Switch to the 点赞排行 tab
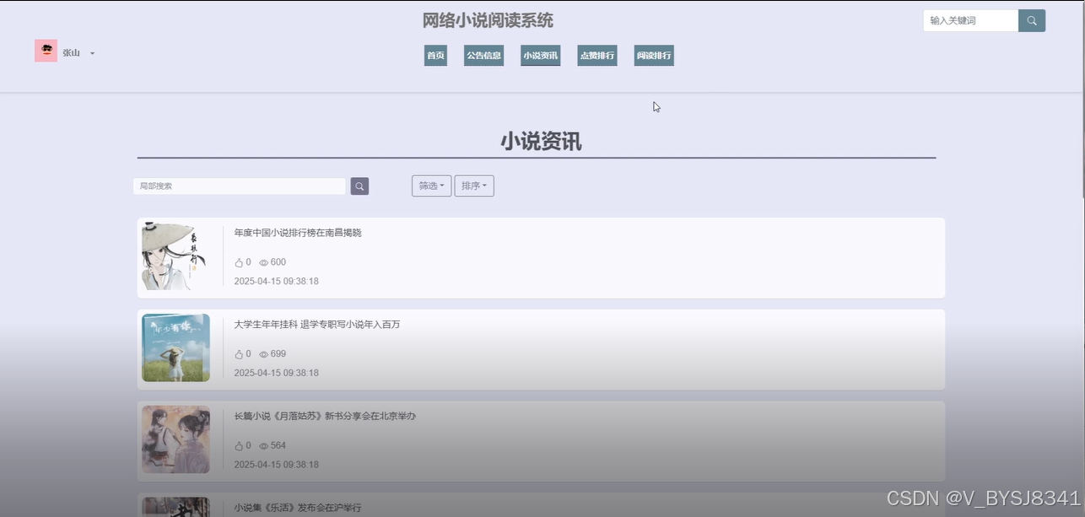 597,56
